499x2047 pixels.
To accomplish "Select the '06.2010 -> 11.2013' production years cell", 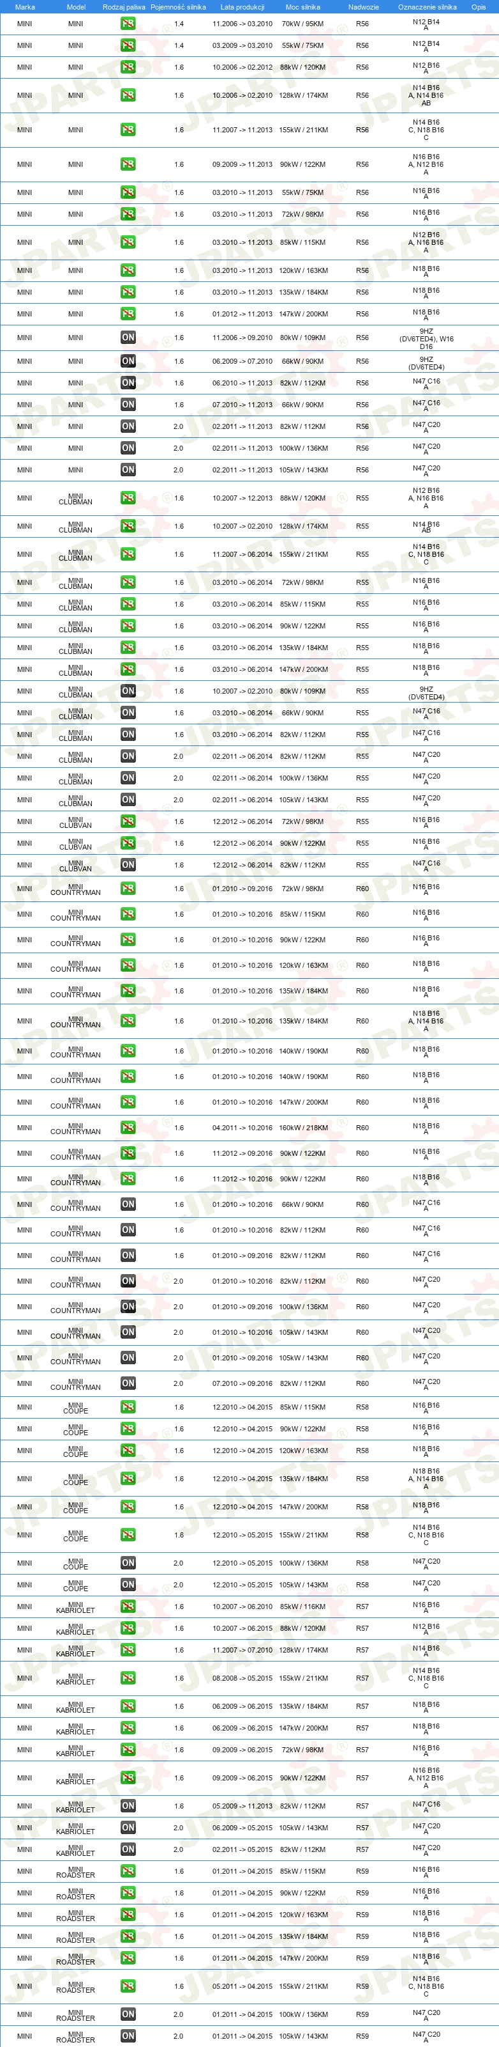I will click(242, 383).
